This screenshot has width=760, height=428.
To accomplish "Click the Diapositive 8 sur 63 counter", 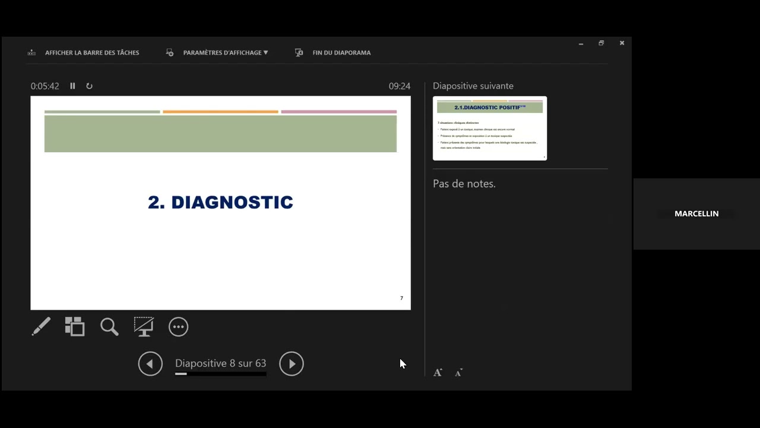I will point(220,363).
